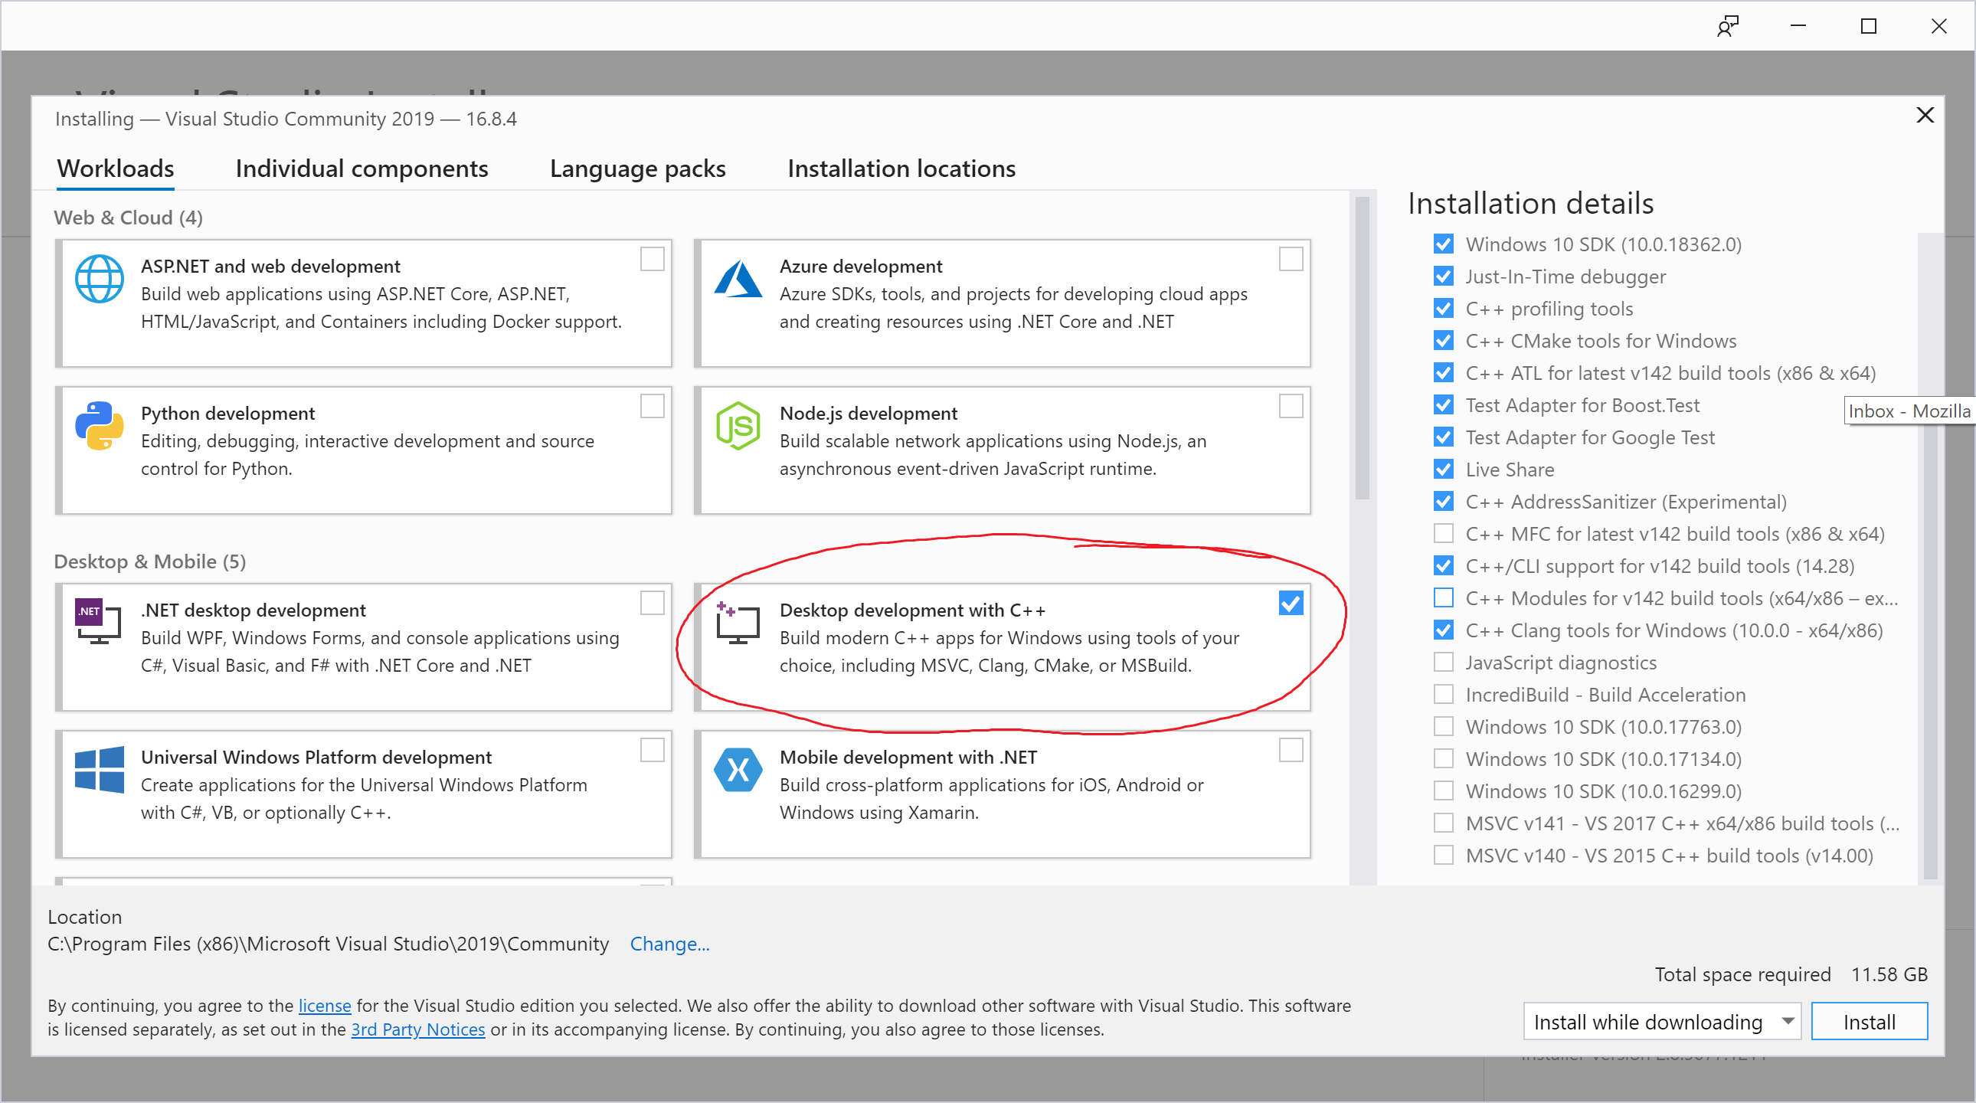Uncheck Desktop development with C++ workload
This screenshot has width=1976, height=1103.
coord(1291,603)
